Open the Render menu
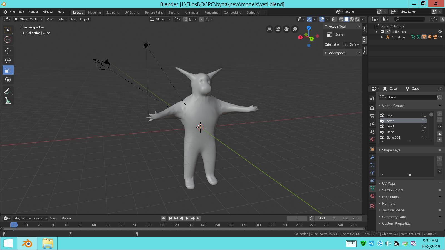This screenshot has width=445, height=250. click(x=33, y=12)
